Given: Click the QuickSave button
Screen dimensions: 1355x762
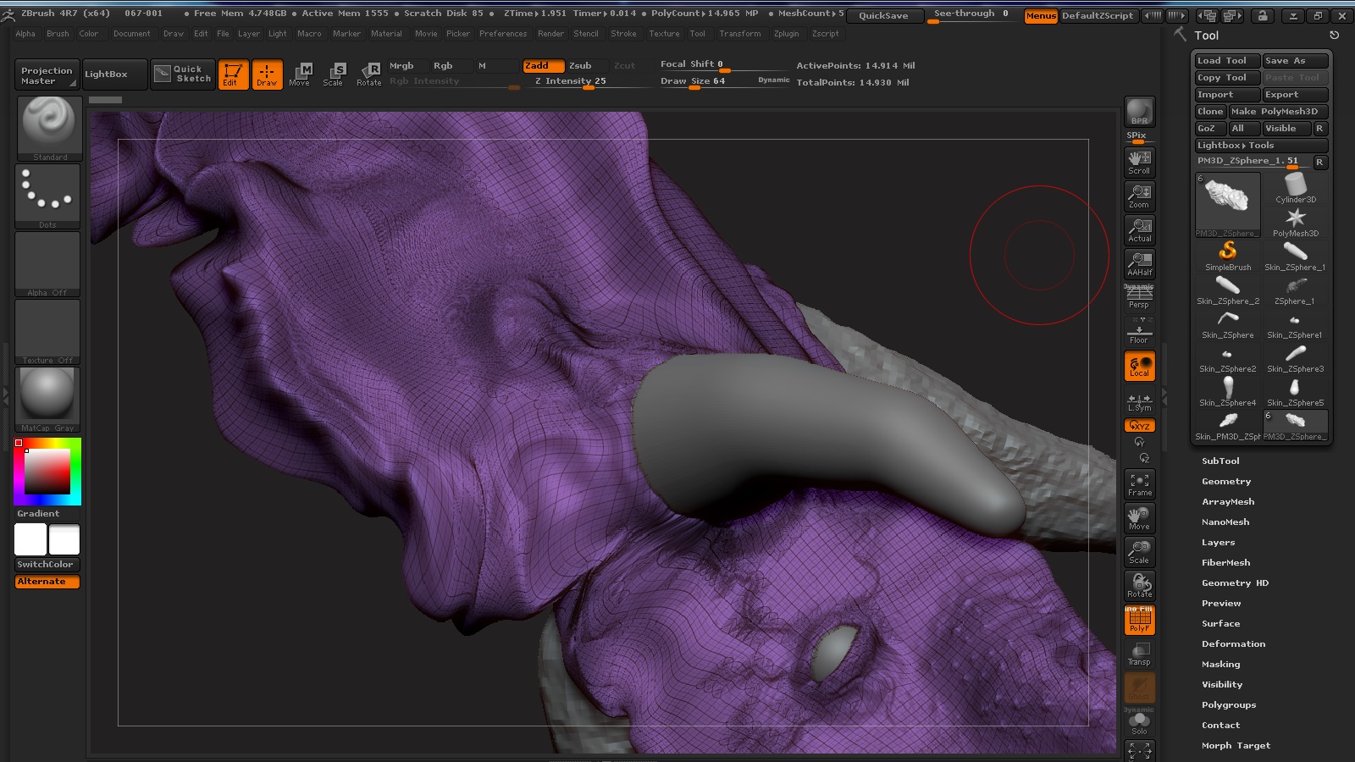Looking at the screenshot, I should point(883,15).
